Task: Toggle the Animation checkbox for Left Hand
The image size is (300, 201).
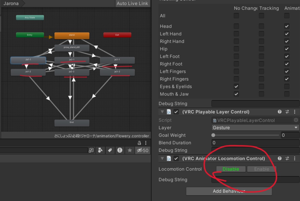Action: [287, 34]
